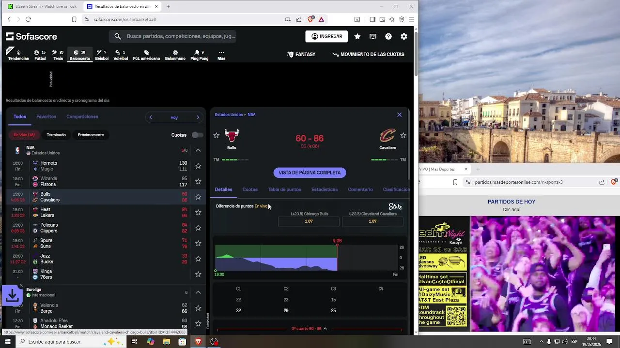Toggle the Cuotas odds switch

(197, 135)
